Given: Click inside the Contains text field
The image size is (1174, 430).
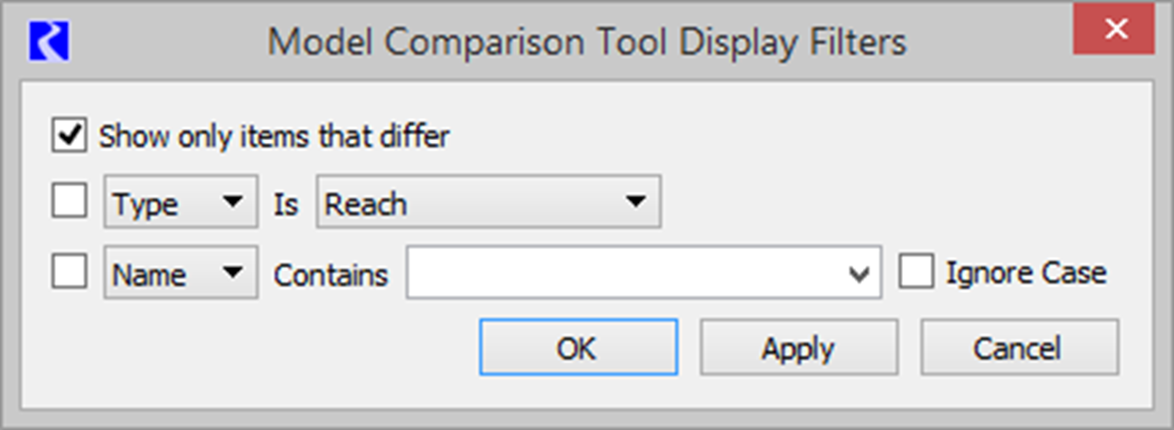Looking at the screenshot, I should (x=643, y=273).
